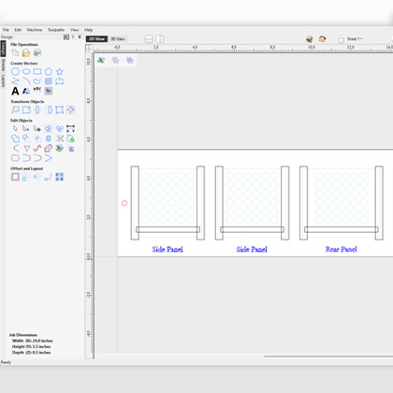Select the text on curve tool

click(x=37, y=90)
